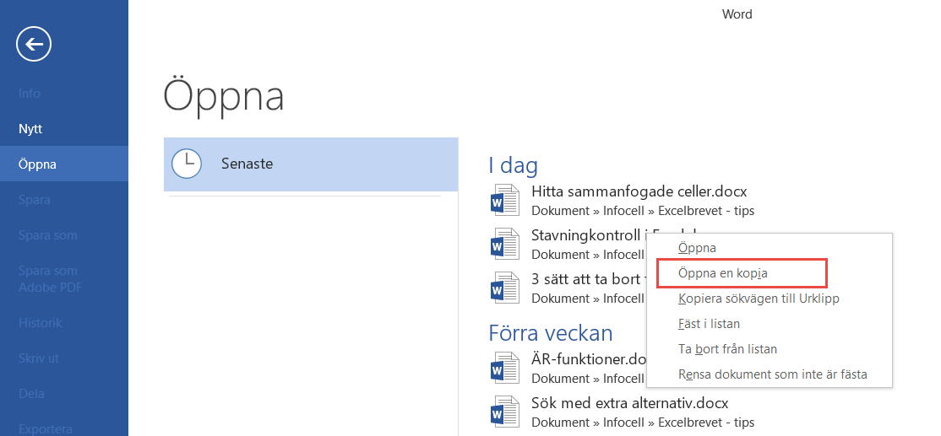Viewport: 941px width, 436px height.
Task: Select Öppna in the left sidebar
Action: [x=37, y=164]
